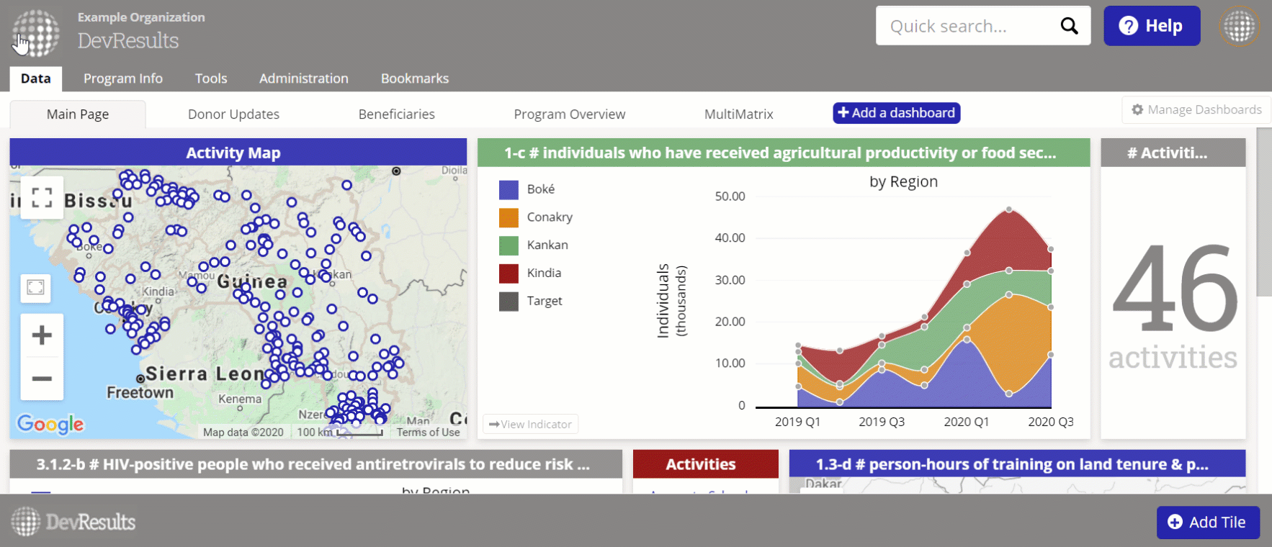The image size is (1272, 547).
Task: Click the Activity Map tile header
Action: pos(238,153)
